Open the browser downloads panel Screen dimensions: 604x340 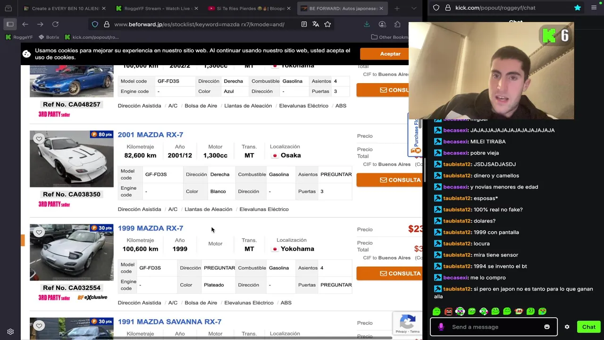click(367, 24)
